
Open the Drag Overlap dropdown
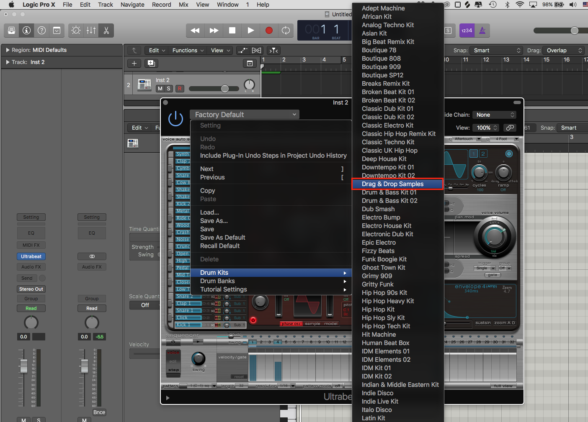tap(563, 51)
